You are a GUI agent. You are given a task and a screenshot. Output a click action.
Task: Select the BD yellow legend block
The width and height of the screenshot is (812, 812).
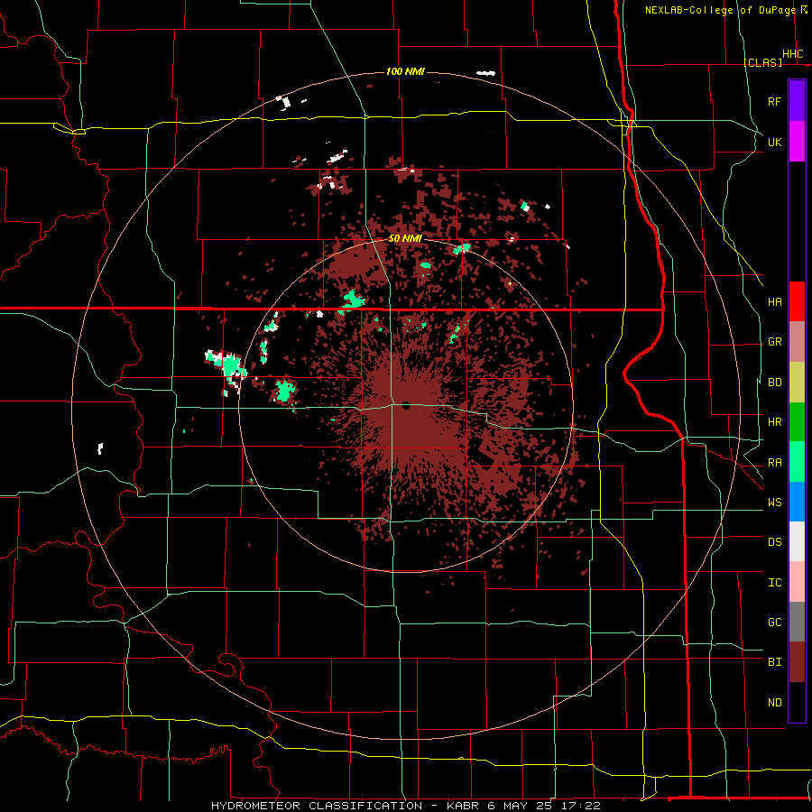coord(797,383)
